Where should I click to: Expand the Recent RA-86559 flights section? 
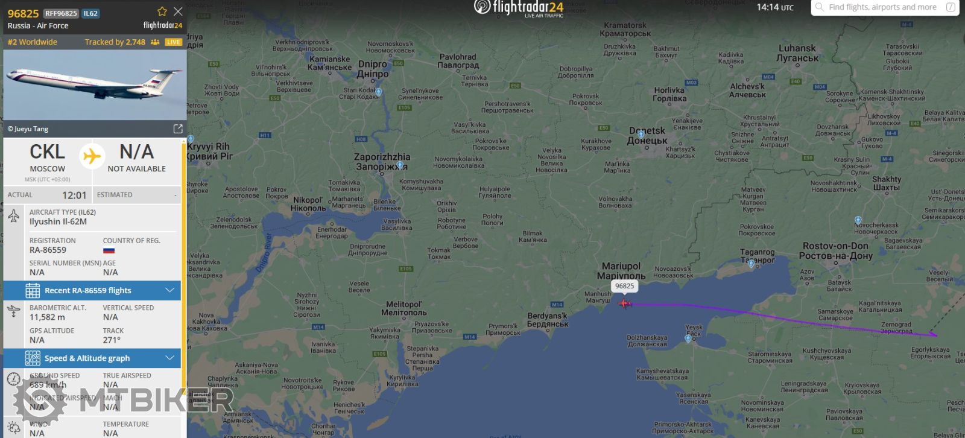tap(169, 290)
